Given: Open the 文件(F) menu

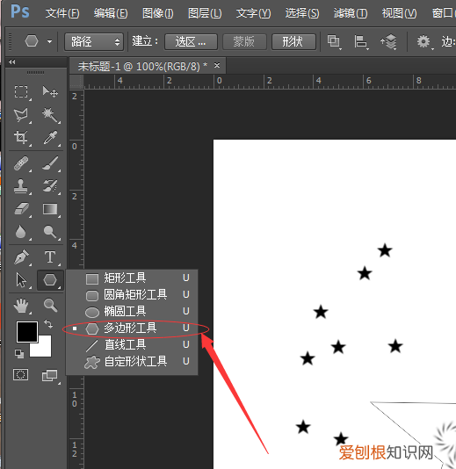Looking at the screenshot, I should point(62,13).
